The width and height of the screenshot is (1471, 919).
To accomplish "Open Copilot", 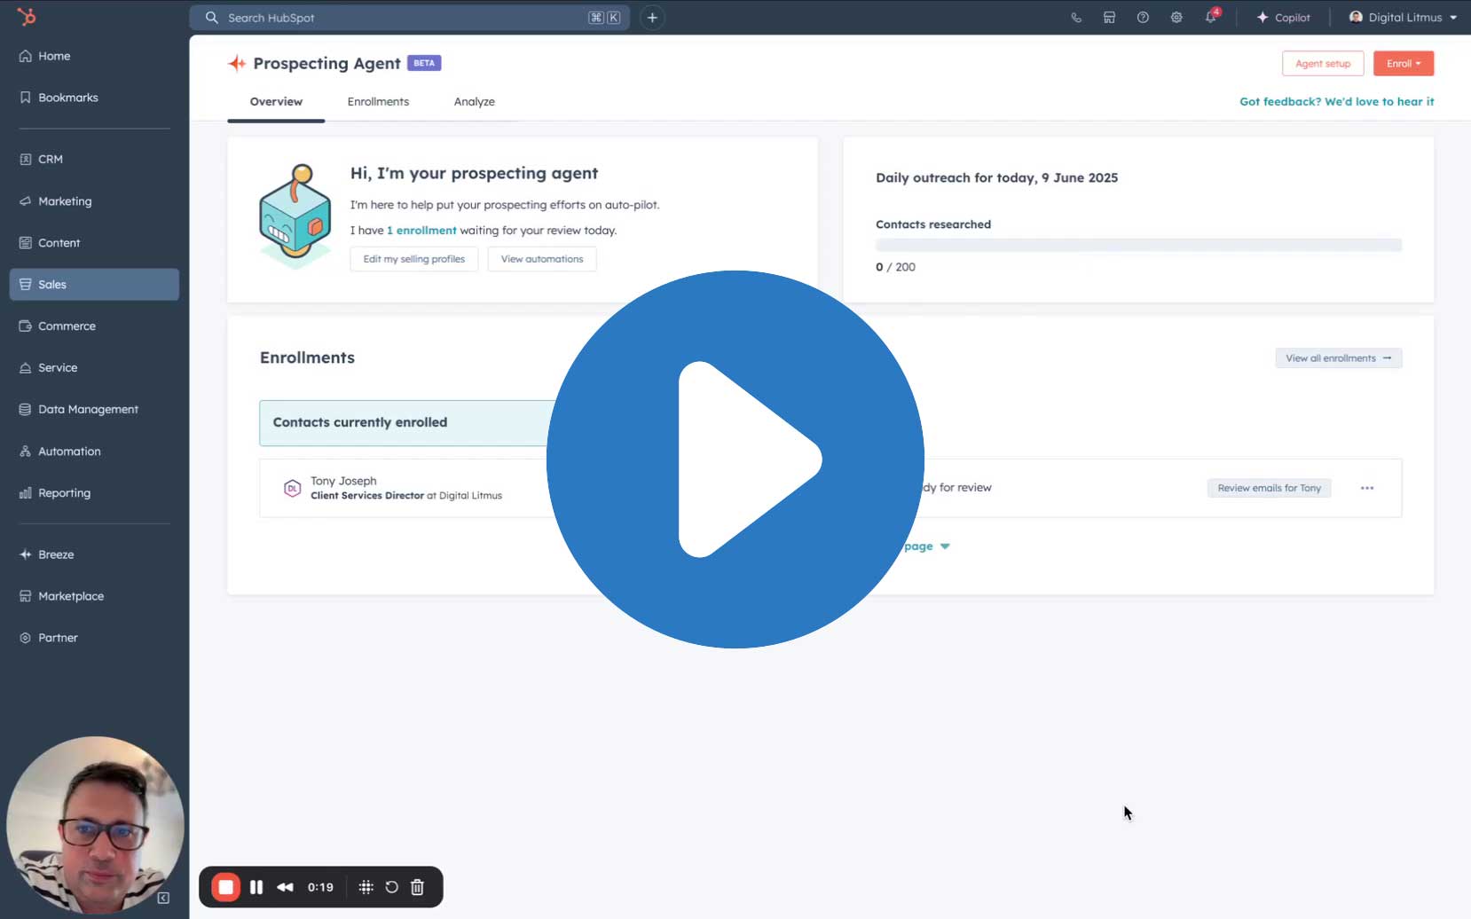I will click(1283, 18).
